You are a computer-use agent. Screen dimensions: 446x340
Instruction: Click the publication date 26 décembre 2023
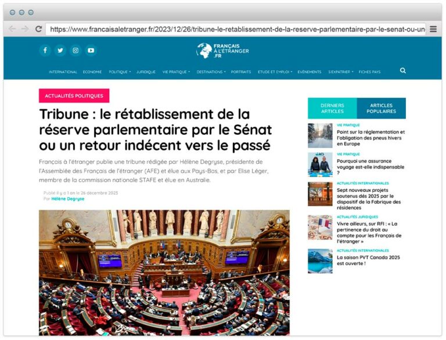click(x=99, y=193)
